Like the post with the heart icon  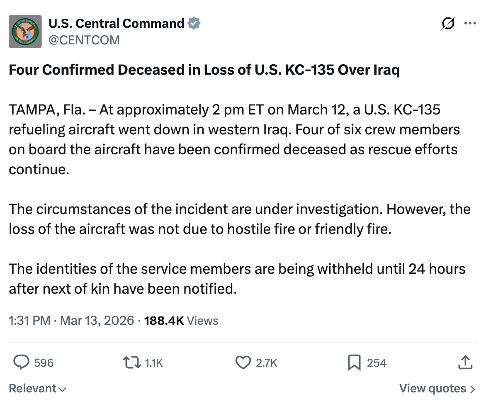pyautogui.click(x=243, y=363)
